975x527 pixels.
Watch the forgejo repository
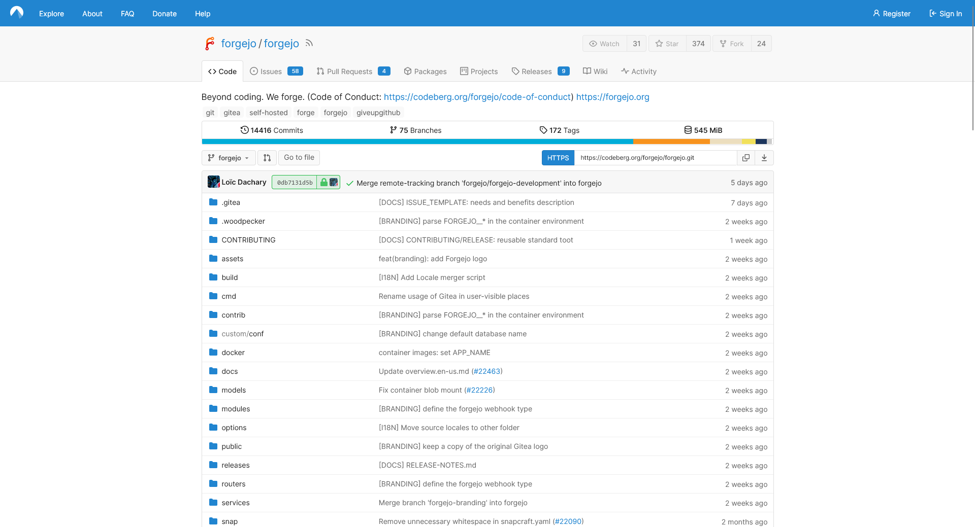604,44
